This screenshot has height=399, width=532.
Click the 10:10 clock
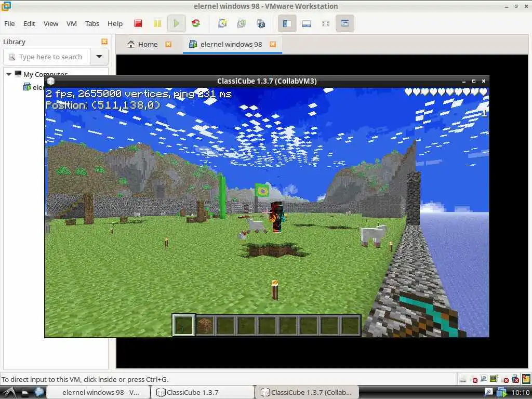(x=520, y=393)
